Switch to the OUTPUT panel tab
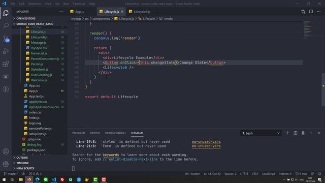This screenshot has height=183, width=325. (x=95, y=133)
